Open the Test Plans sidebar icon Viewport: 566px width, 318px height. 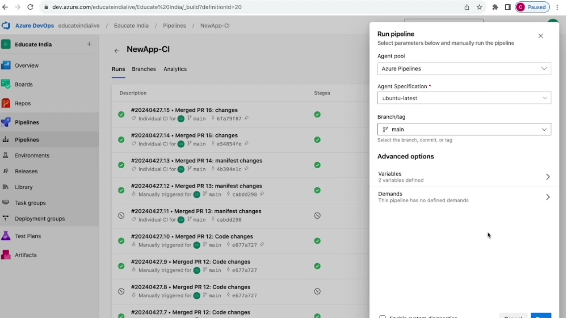(6, 236)
